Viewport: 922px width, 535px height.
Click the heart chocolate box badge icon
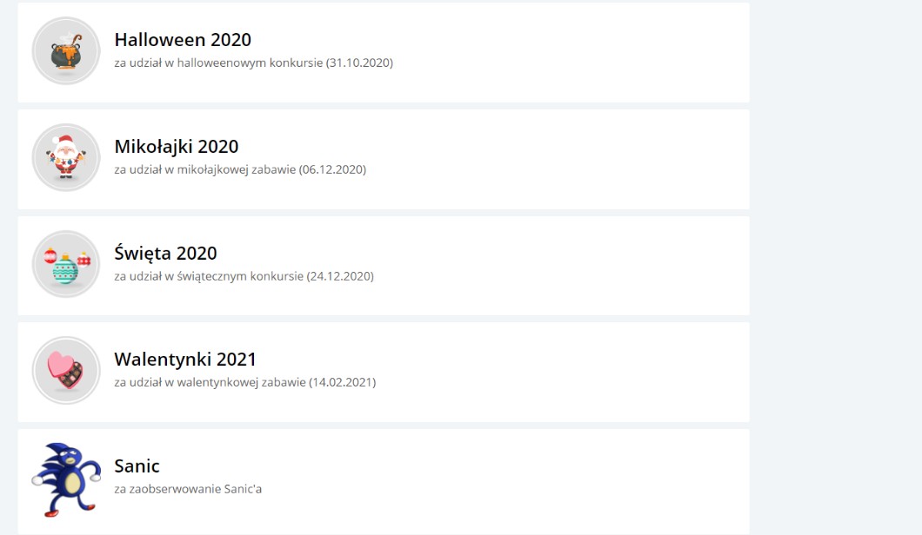pyautogui.click(x=66, y=371)
